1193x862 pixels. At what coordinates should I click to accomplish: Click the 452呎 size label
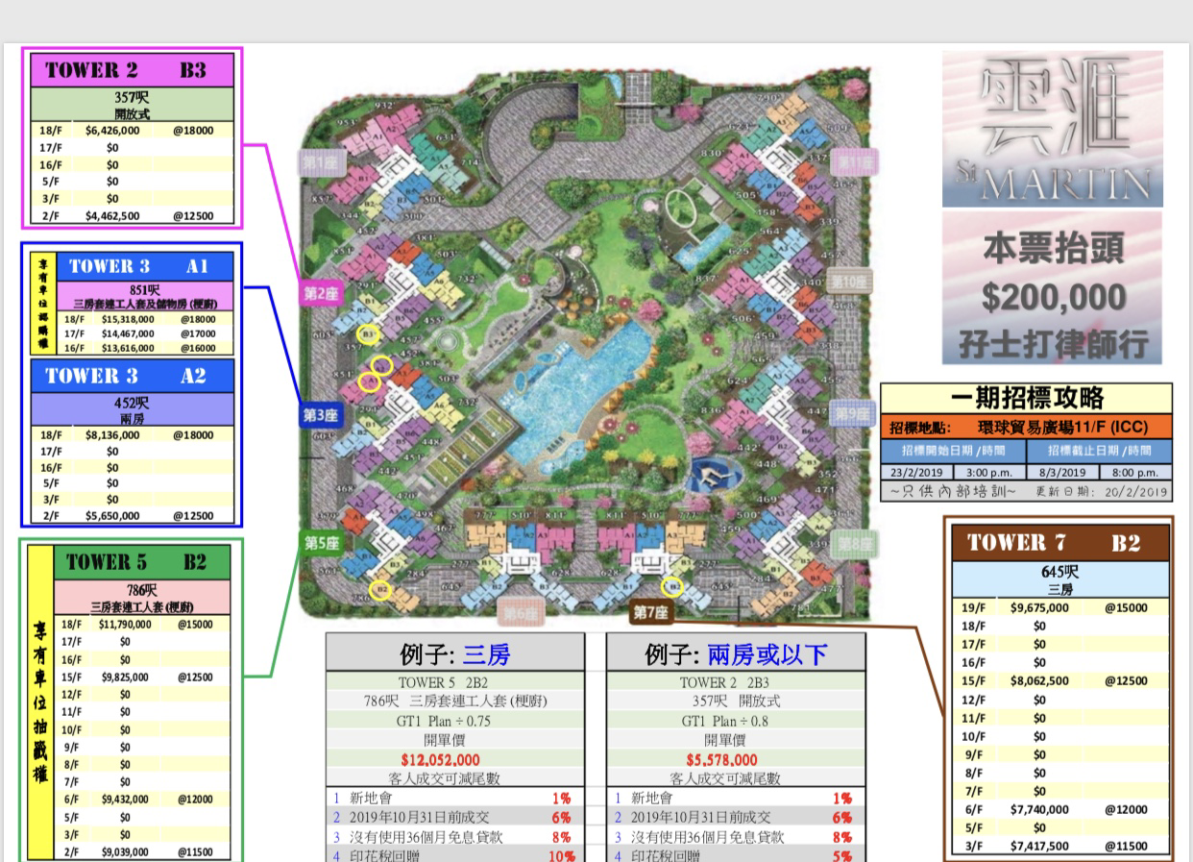(133, 403)
